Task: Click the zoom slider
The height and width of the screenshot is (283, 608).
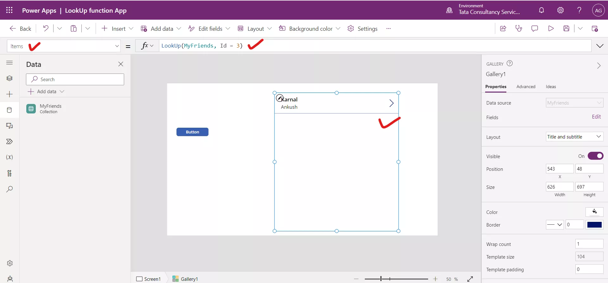Action: click(x=396, y=279)
